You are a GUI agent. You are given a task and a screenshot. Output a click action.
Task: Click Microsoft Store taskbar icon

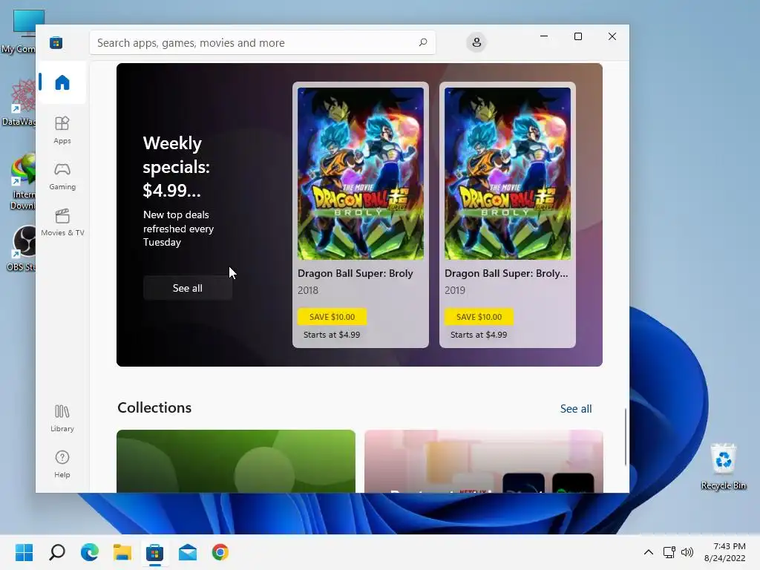point(154,552)
